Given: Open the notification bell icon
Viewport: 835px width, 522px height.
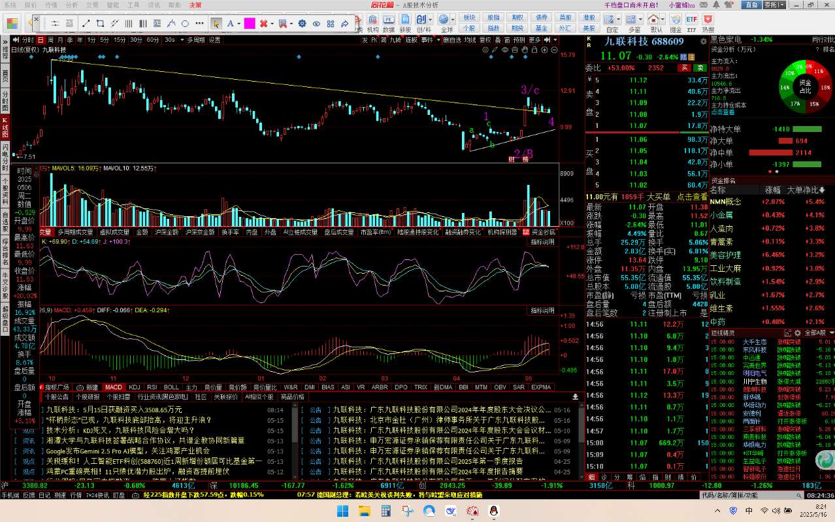Looking at the screenshot, I should tap(716, 5).
